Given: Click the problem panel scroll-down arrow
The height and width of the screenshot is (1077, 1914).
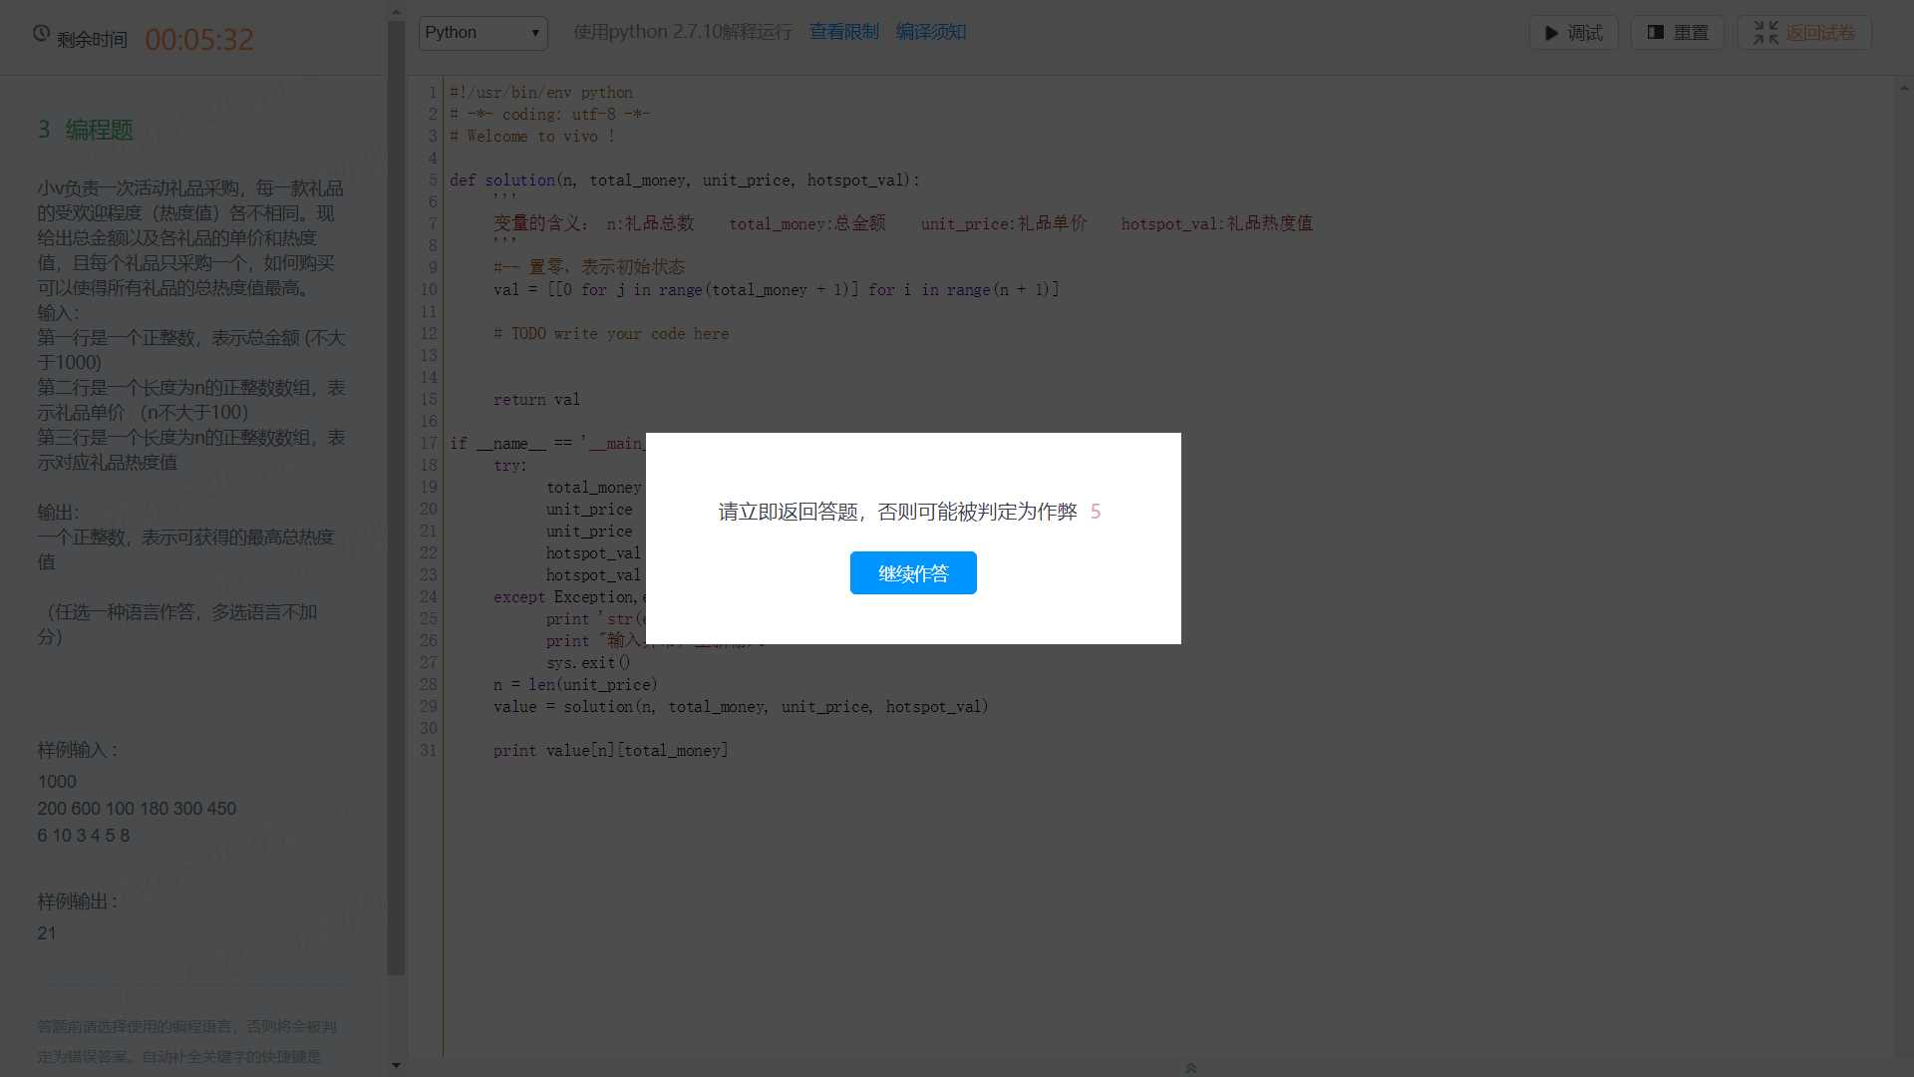Looking at the screenshot, I should (x=396, y=1065).
